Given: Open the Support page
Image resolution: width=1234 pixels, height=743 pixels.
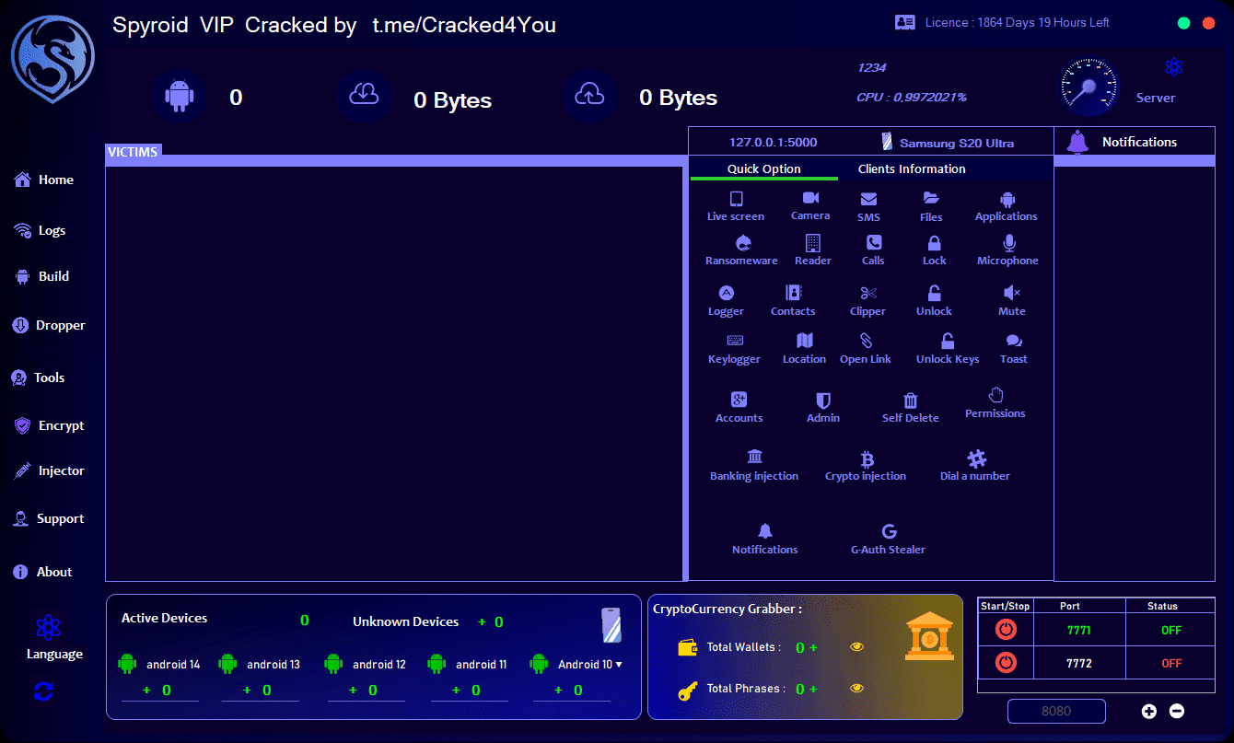Looking at the screenshot, I should (49, 518).
